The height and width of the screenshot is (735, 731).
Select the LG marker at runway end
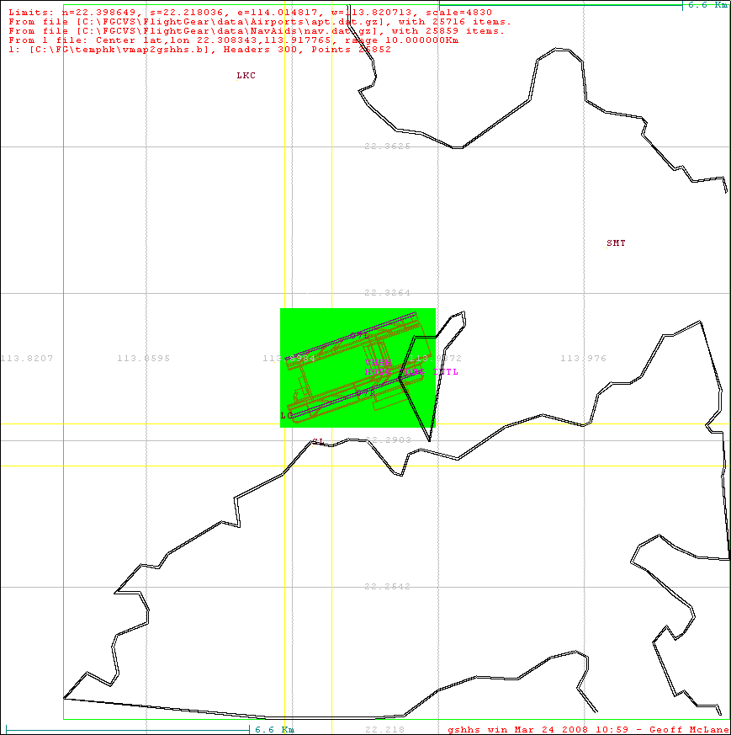click(286, 416)
